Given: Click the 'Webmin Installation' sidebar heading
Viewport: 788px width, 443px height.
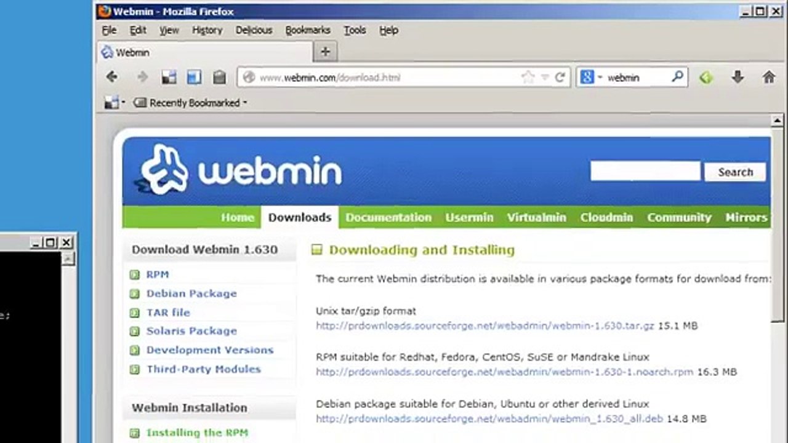Looking at the screenshot, I should pyautogui.click(x=190, y=407).
